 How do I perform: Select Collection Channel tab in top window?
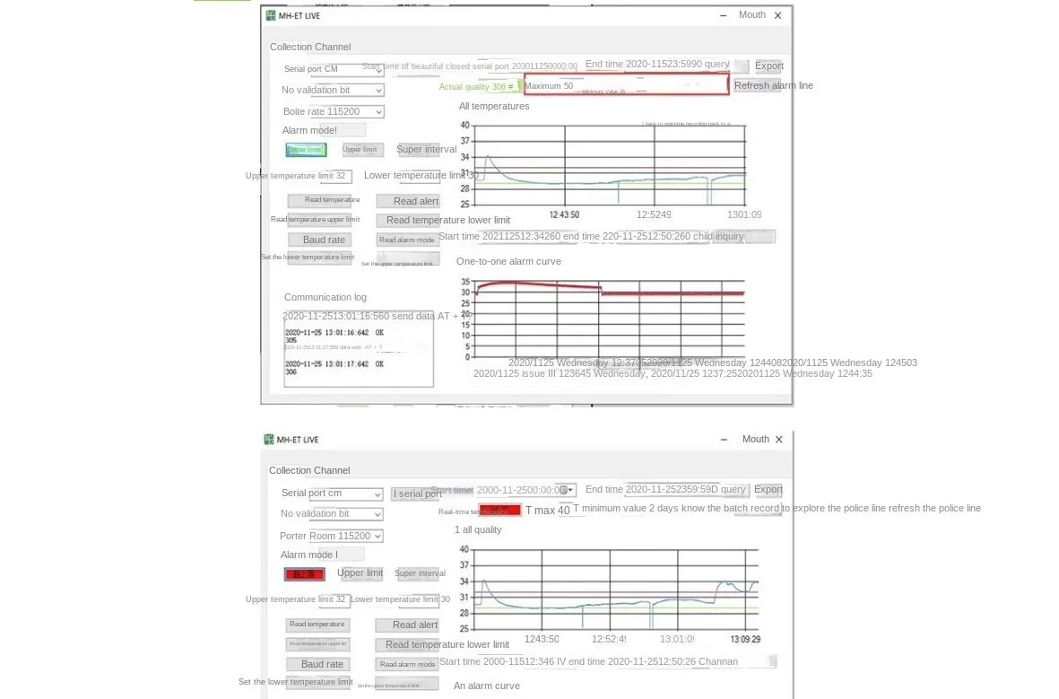pyautogui.click(x=310, y=47)
